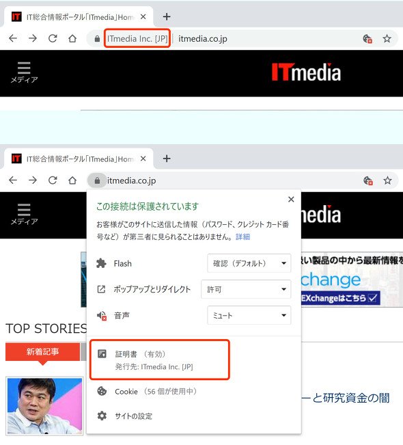Viewport: 403px width, 445px height.
Task: Open the 音声 dropdown set to ミュート
Action: 249,315
